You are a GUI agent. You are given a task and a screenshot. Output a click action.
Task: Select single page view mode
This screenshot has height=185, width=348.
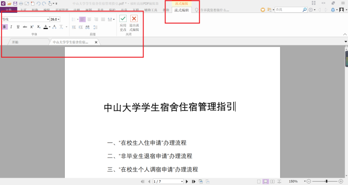click(x=259, y=181)
